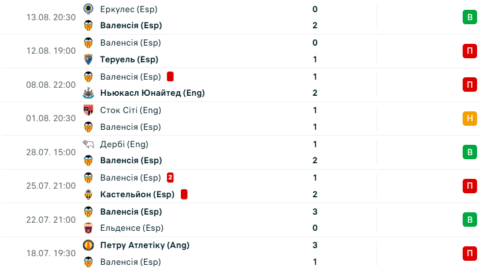Click the green В badge for Eldense match

pyautogui.click(x=470, y=219)
